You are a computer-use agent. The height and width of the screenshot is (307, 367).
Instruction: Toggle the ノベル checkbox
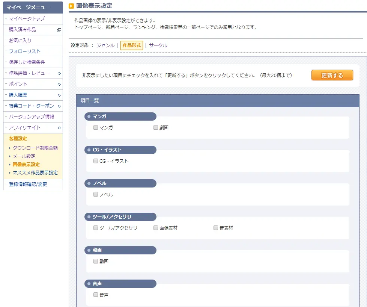coord(95,194)
